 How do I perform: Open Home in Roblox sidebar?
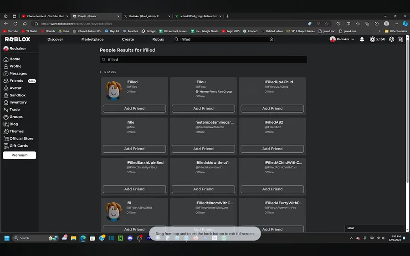coord(12,59)
